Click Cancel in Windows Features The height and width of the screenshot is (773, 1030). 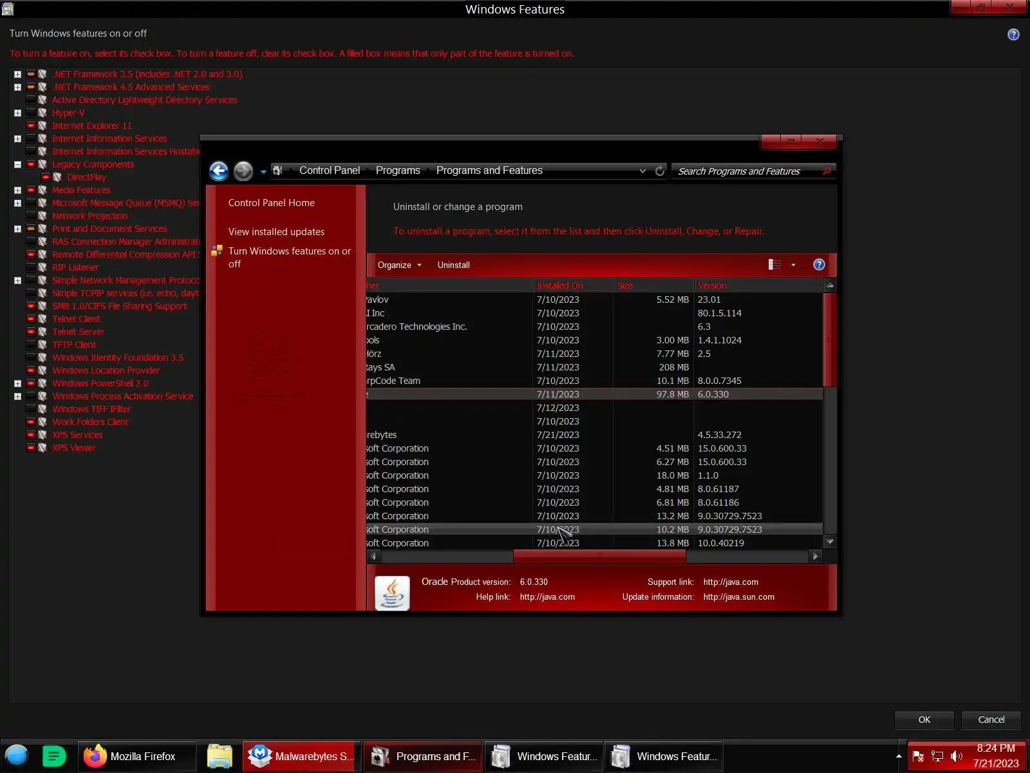click(x=991, y=720)
